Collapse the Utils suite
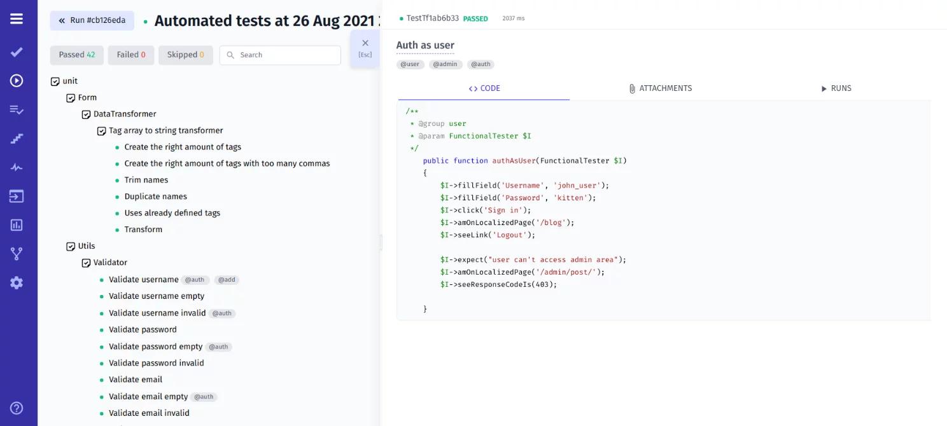Image resolution: width=947 pixels, height=426 pixels. 71,246
